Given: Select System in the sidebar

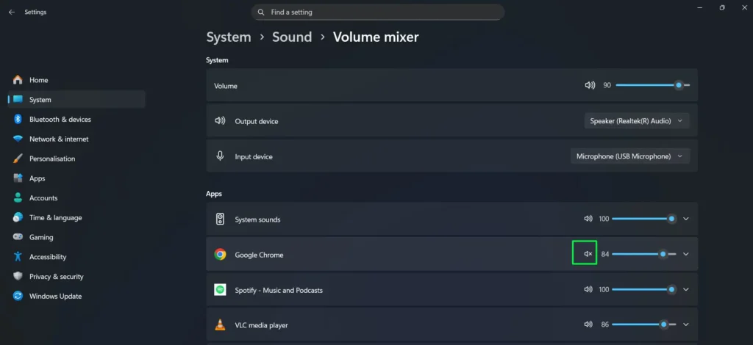Looking at the screenshot, I should point(76,100).
